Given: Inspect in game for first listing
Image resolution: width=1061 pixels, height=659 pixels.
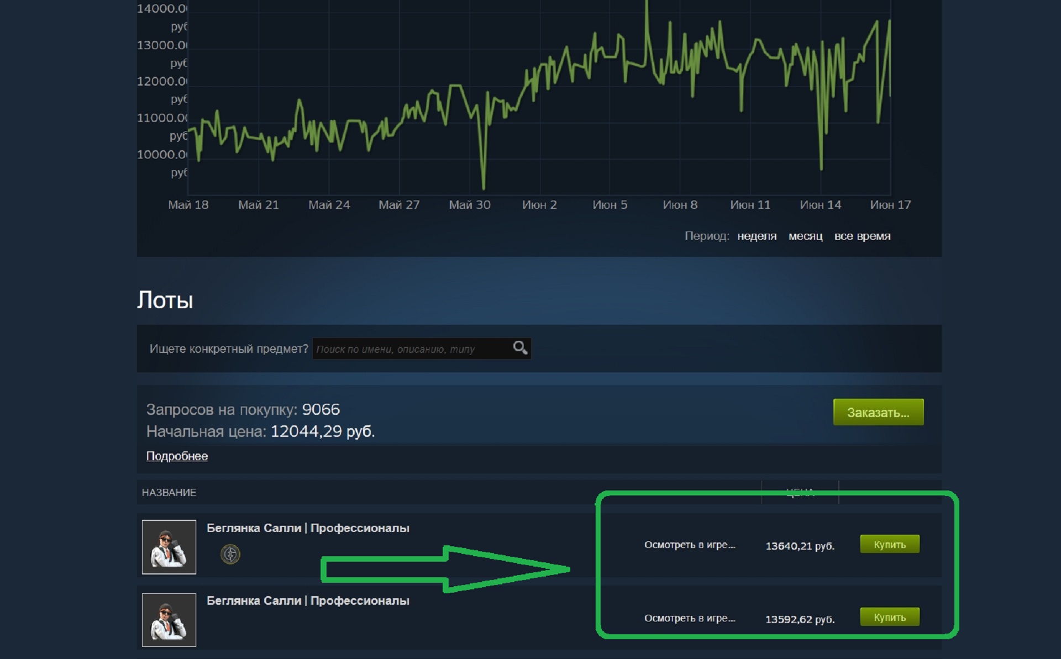Looking at the screenshot, I should (690, 545).
